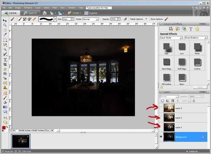Screen dimensions: 211x154
Task: Select the Paint Bucket tool
Action: click(5, 102)
